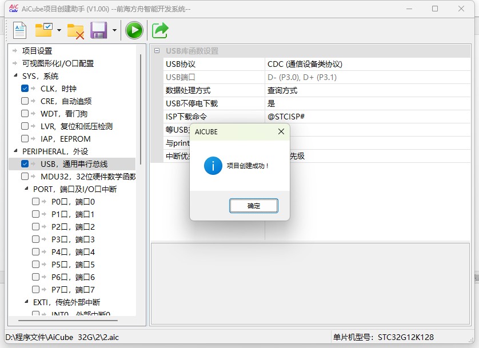Maximize the AiCube window
This screenshot has height=348, width=479.
[435, 9]
